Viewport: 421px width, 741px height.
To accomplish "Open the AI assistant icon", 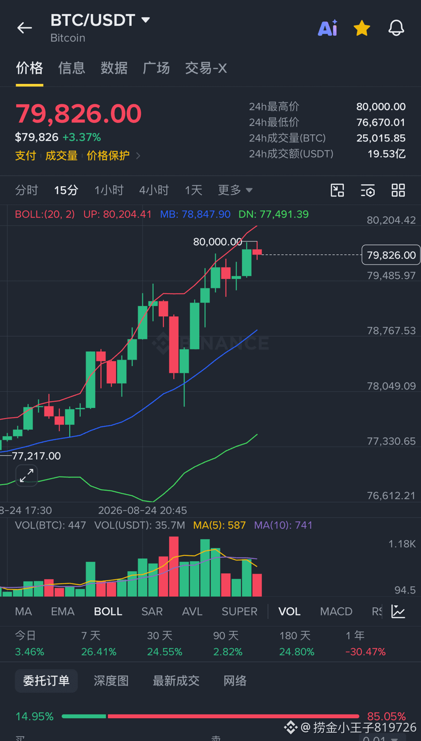I will [327, 28].
